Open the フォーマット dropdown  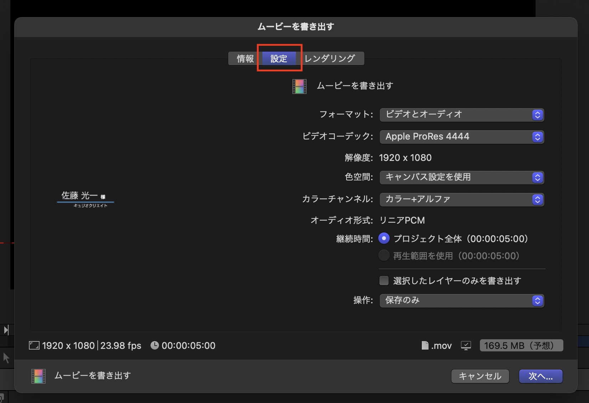click(462, 115)
